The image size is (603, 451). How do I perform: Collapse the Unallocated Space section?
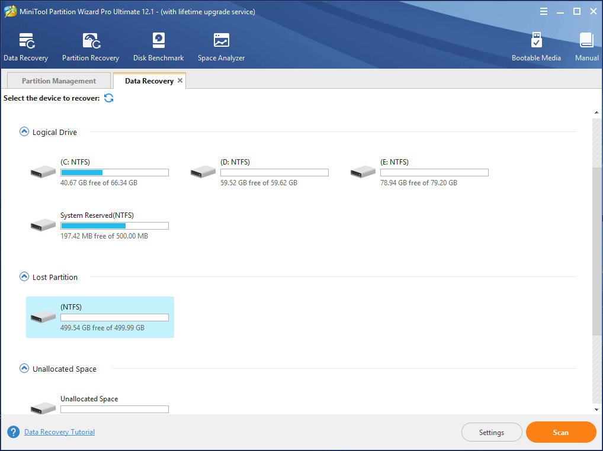tap(24, 368)
